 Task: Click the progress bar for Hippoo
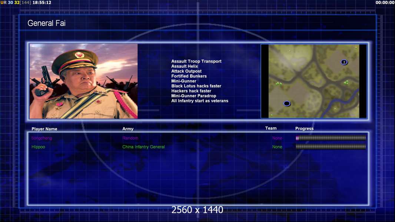(331, 147)
